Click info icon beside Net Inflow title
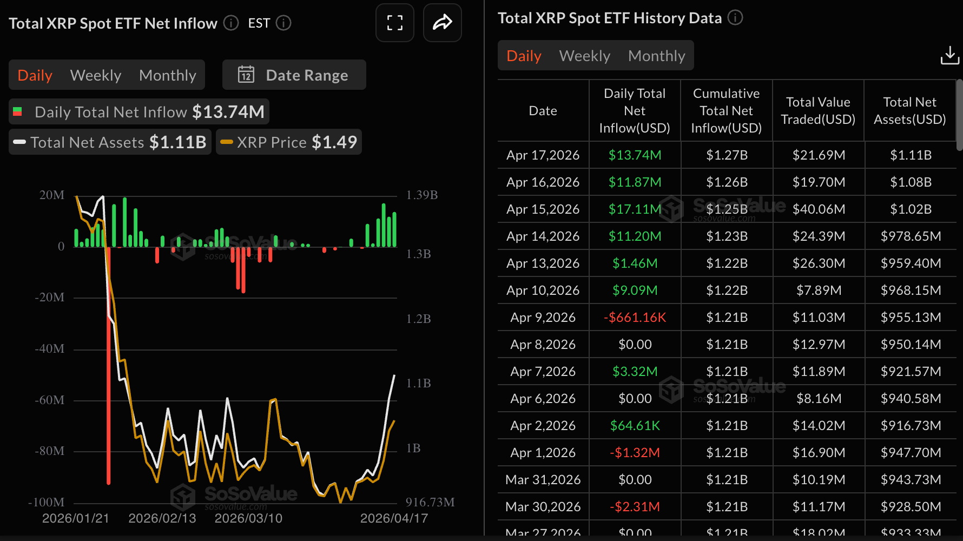 pyautogui.click(x=231, y=23)
